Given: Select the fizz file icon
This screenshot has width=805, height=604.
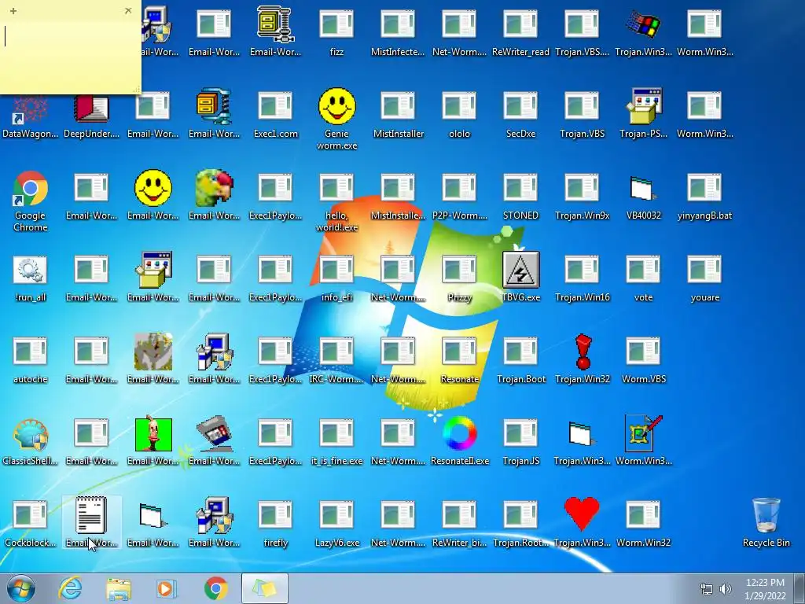Looking at the screenshot, I should [x=336, y=24].
